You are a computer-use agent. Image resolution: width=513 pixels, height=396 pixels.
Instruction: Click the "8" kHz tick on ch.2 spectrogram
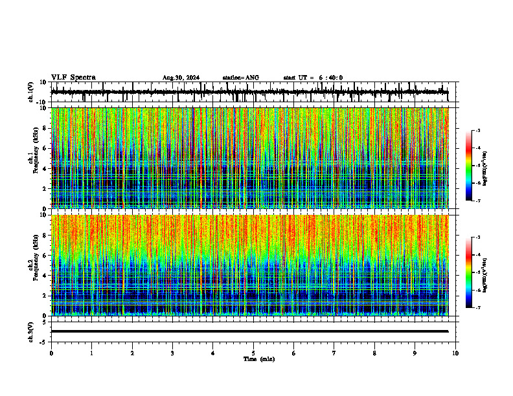(x=45, y=236)
